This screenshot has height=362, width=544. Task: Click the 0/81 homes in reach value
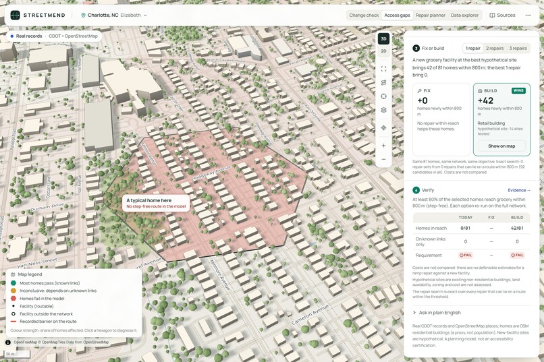click(465, 229)
